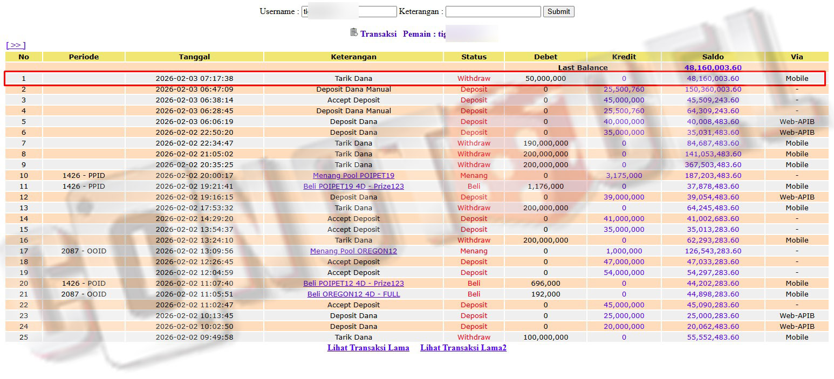Click the clipboard icon beside Transaksi
This screenshot has width=834, height=379.
tap(354, 33)
